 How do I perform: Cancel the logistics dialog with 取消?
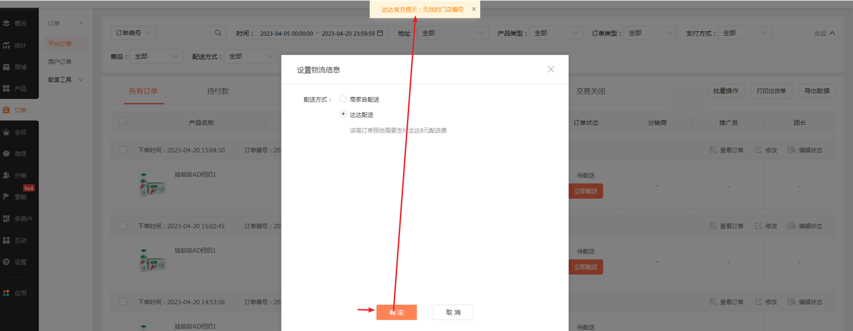tap(453, 312)
